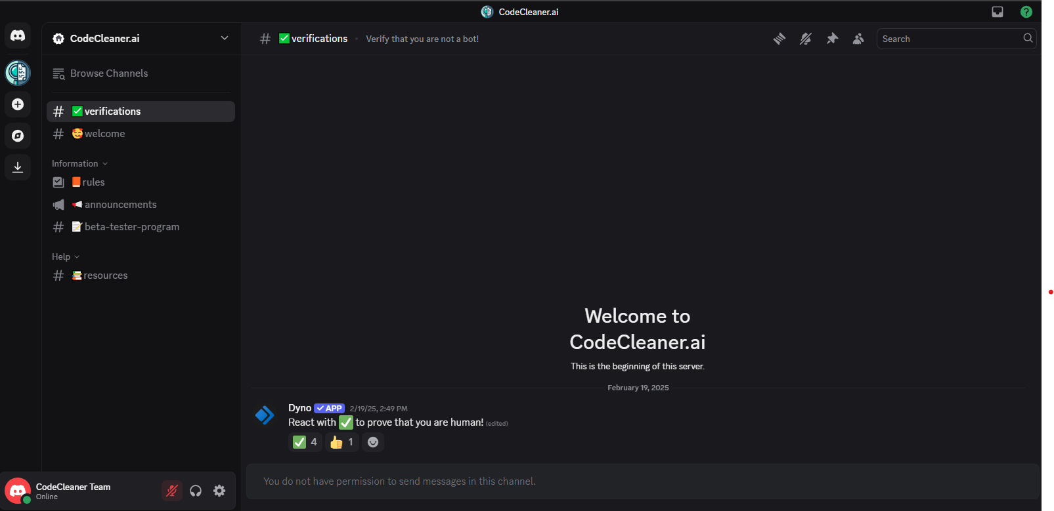The width and height of the screenshot is (1054, 511).
Task: Open the resources channel
Action: pos(141,276)
